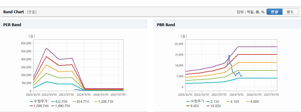
Task: Toggle 814.71X legend entry
Action: click(81, 102)
